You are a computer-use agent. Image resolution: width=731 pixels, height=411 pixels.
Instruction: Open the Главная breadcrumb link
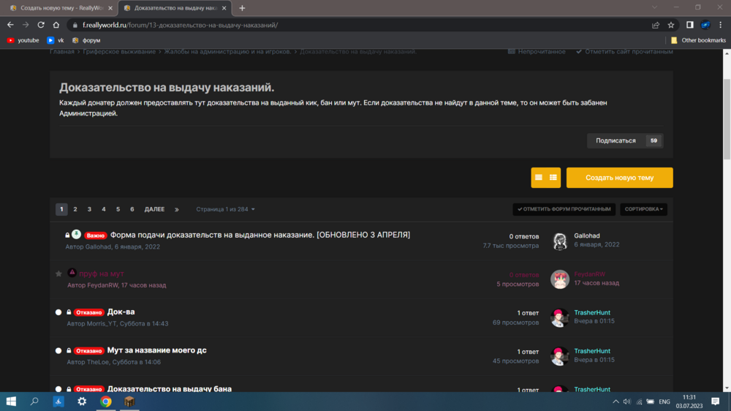click(x=62, y=51)
